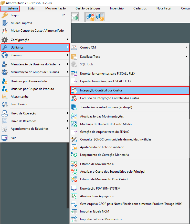Click the Transferência entre Empresa building icon
The width and height of the screenshot is (190, 224).
(x=74, y=107)
